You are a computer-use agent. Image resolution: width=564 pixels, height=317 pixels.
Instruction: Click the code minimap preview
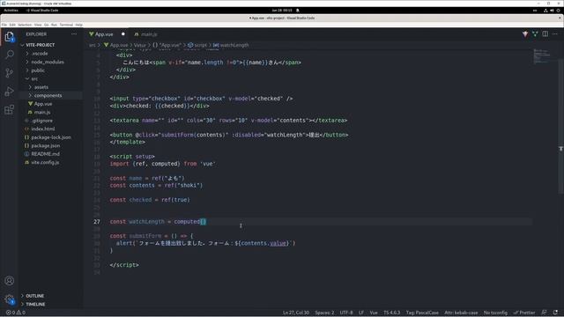click(542, 56)
